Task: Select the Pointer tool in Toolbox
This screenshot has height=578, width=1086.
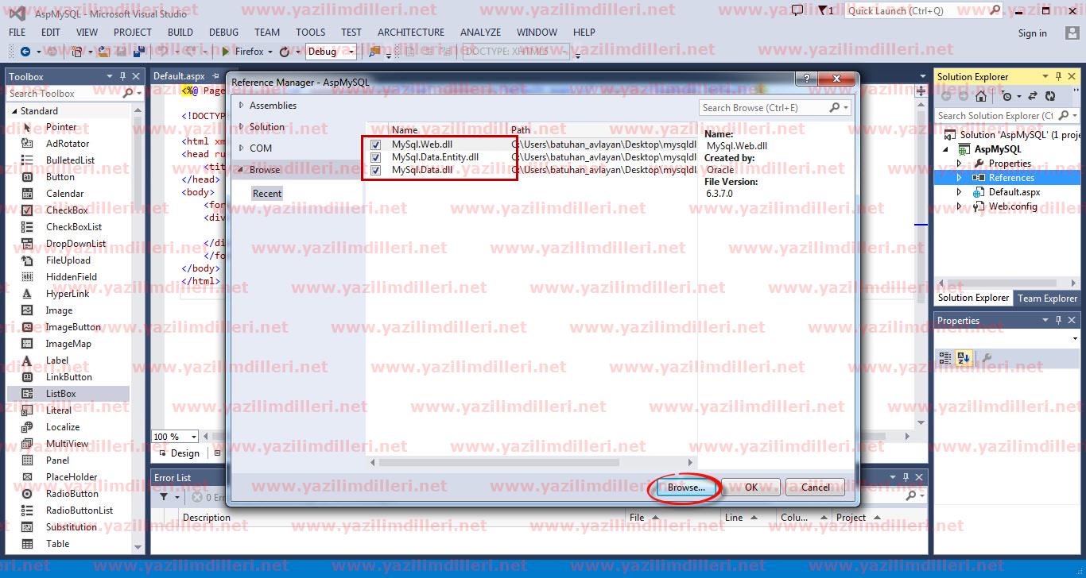Action: (x=61, y=127)
